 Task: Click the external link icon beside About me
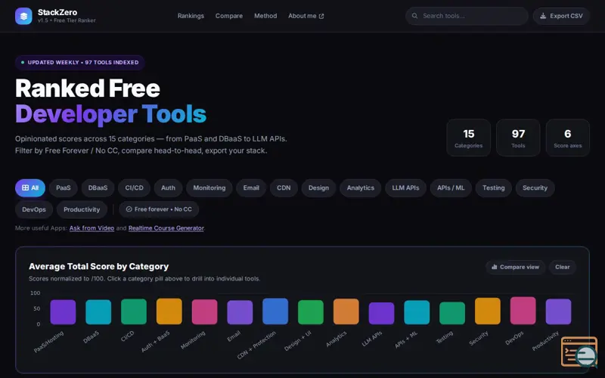(x=321, y=16)
